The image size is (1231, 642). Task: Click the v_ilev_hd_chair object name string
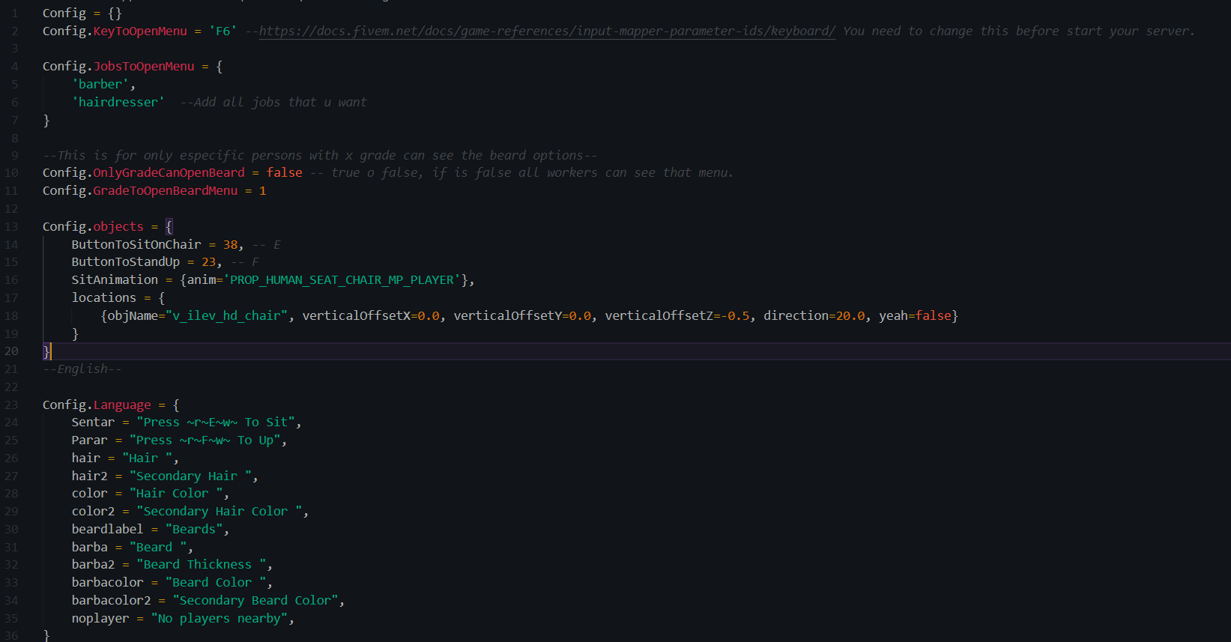(x=226, y=316)
